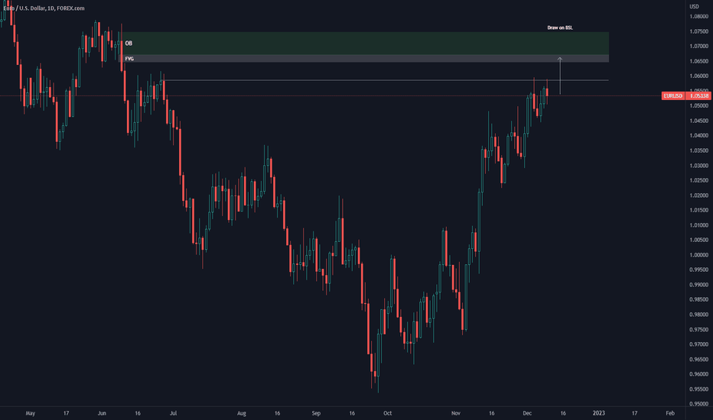Click the 1.07000 price axis label
This screenshot has height=420, width=713.
coord(699,47)
